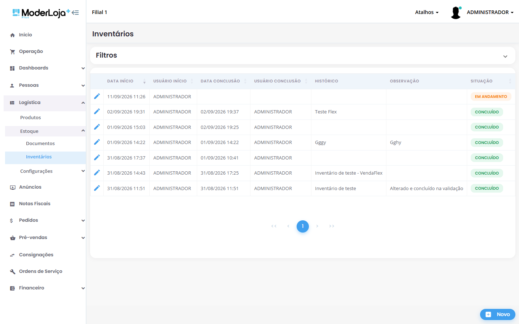Screen dimensions: 519x324
Task: Click the Operação shopping cart icon
Action: coord(12,51)
